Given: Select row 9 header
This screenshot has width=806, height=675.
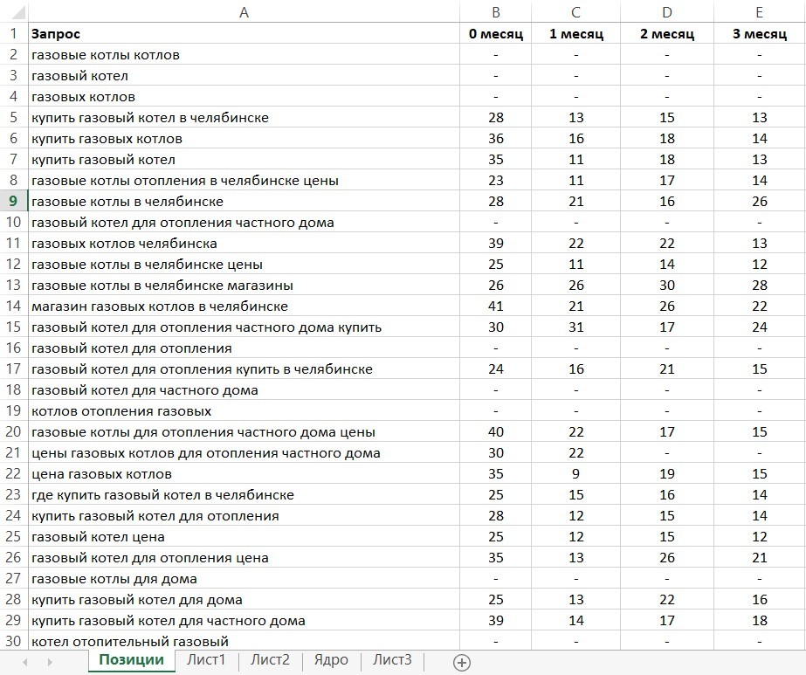Looking at the screenshot, I should click(13, 201).
